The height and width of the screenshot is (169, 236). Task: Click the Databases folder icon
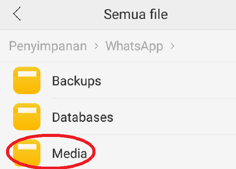point(27,117)
